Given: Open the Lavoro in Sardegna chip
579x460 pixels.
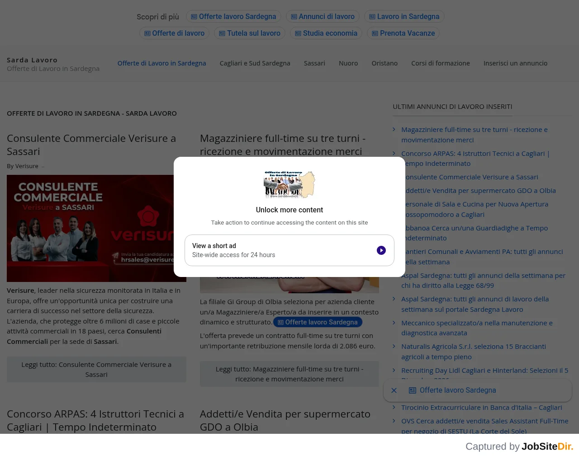Looking at the screenshot, I should click(404, 17).
